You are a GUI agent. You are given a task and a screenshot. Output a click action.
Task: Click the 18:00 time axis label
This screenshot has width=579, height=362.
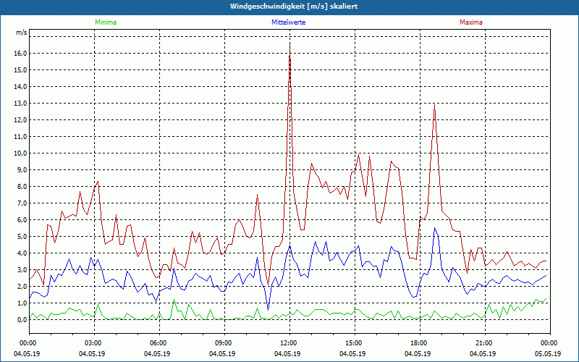[x=420, y=343]
